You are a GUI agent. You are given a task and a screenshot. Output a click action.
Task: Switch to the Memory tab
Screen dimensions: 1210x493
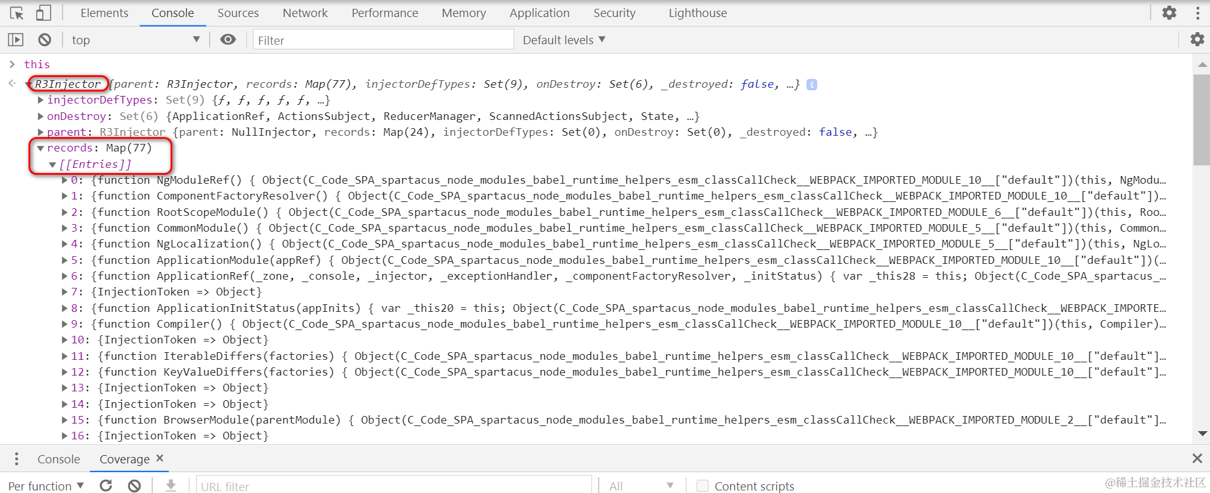[x=464, y=13]
